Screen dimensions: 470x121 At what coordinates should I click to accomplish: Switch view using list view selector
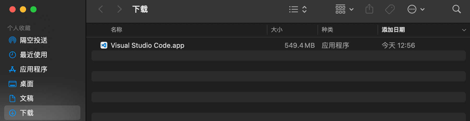(x=298, y=9)
